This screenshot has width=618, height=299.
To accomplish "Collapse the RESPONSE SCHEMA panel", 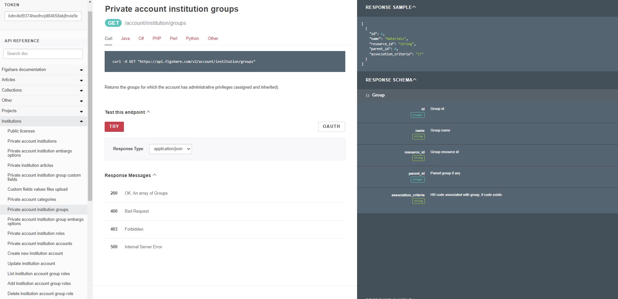I will point(391,80).
